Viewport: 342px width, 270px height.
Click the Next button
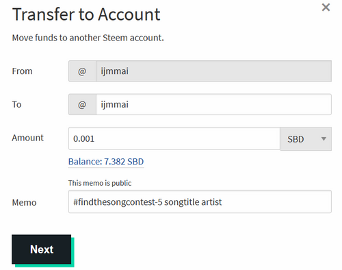[x=42, y=249]
